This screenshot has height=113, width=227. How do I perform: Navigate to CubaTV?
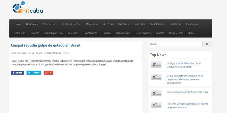[x=160, y=33]
